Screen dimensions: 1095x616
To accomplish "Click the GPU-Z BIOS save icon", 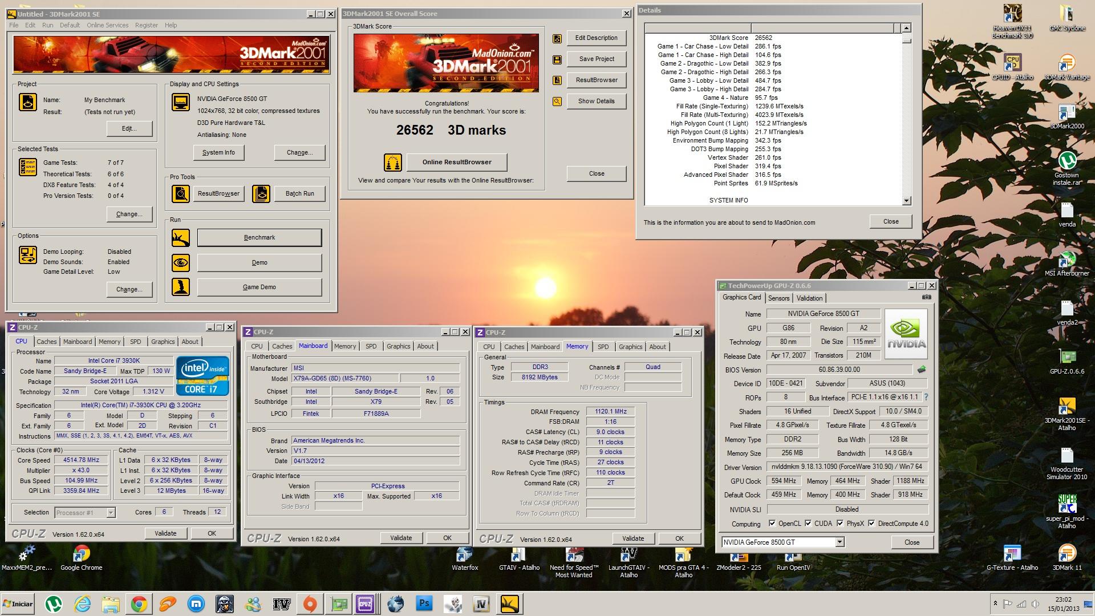I will click(x=921, y=370).
